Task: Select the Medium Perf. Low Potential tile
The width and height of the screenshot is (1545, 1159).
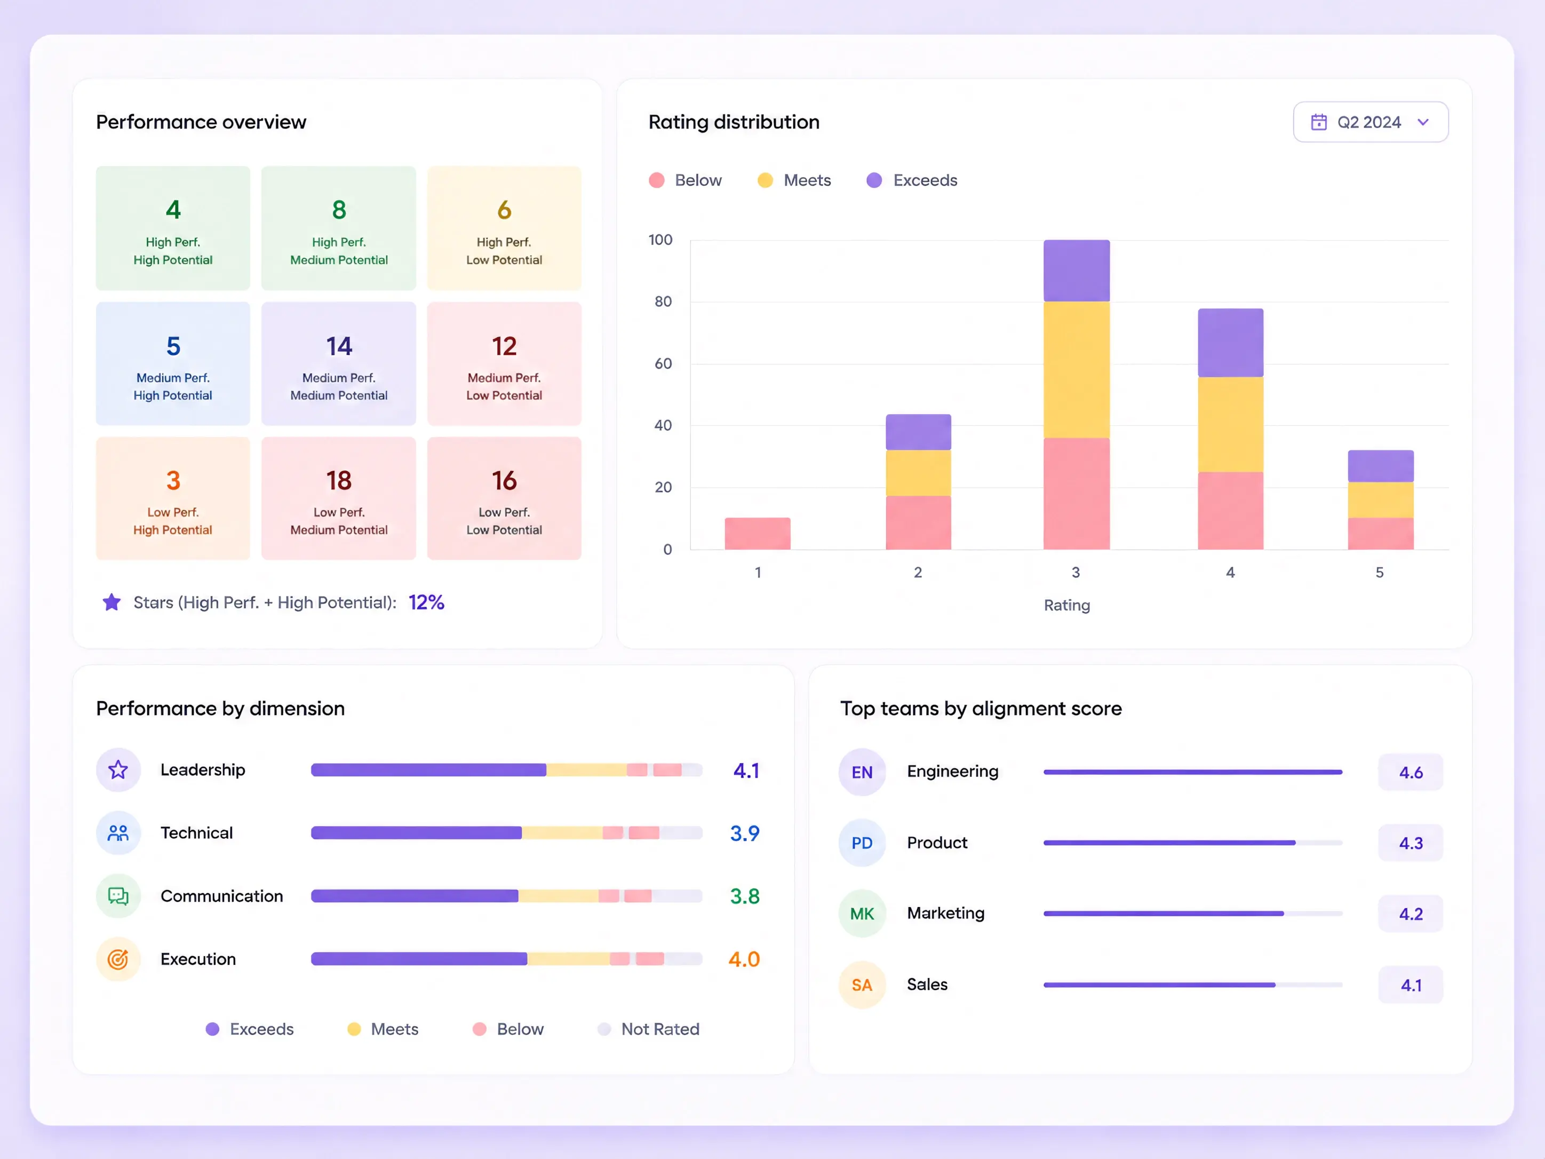Action: (x=504, y=363)
